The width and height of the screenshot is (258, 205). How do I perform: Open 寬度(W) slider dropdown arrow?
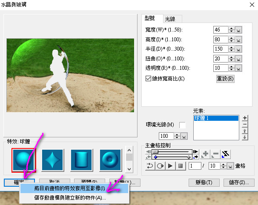238,30
